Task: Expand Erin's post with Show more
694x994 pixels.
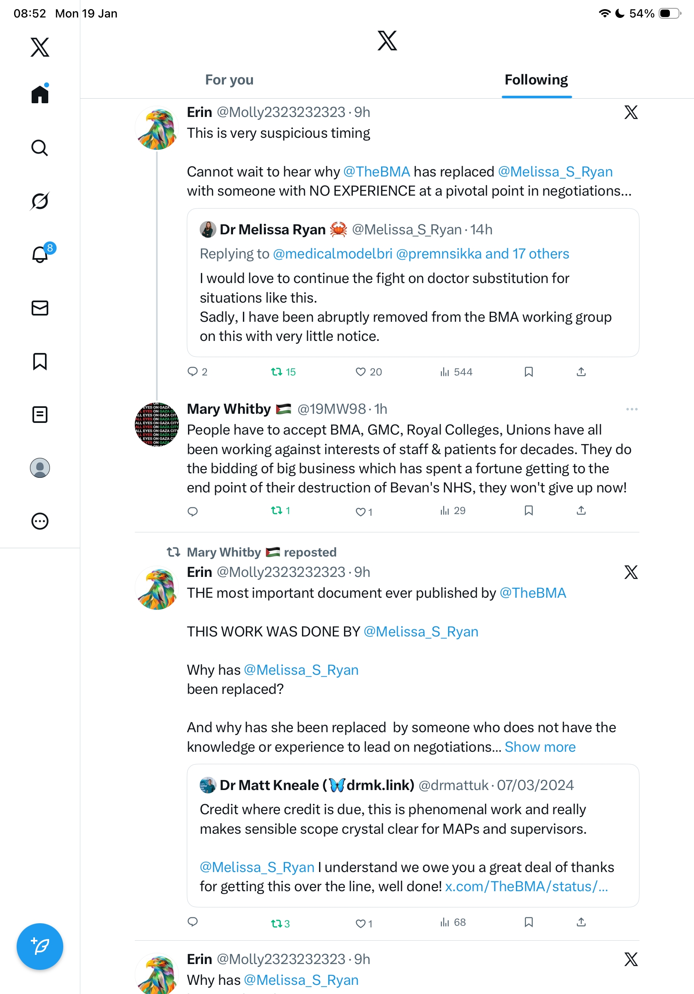Action: (540, 747)
